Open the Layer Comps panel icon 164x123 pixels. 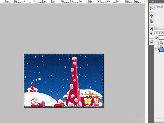tap(151, 42)
